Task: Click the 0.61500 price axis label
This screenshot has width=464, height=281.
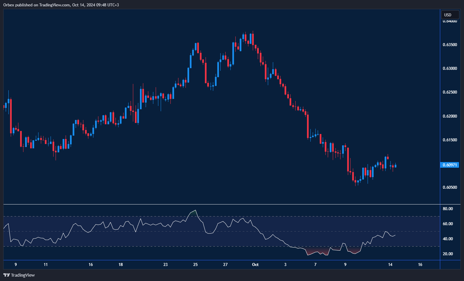Action: 450,140
